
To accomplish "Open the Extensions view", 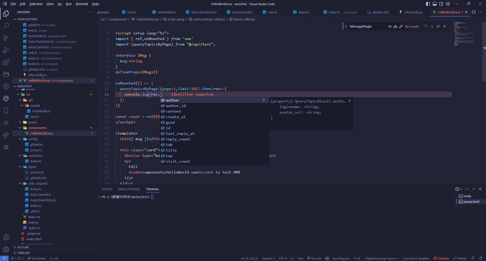I will [6, 62].
